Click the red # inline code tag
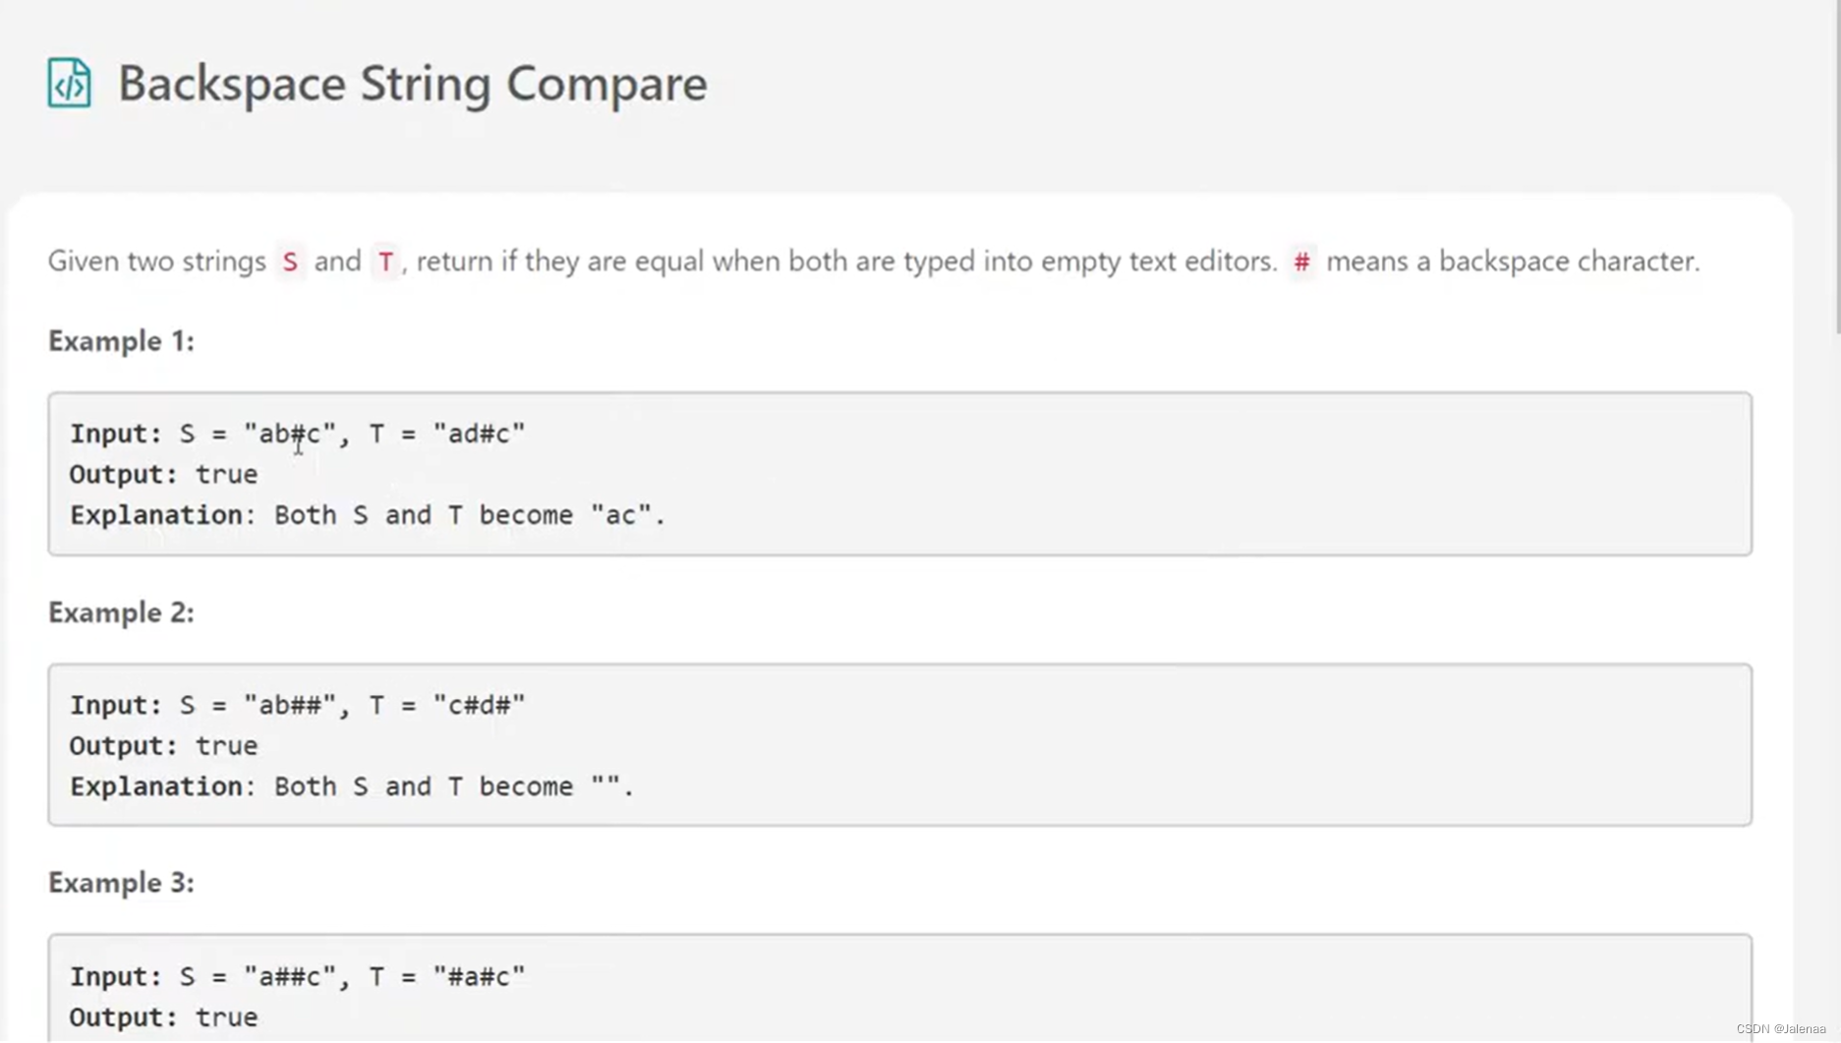Viewport: 1841px width, 1043px height. tap(1301, 261)
